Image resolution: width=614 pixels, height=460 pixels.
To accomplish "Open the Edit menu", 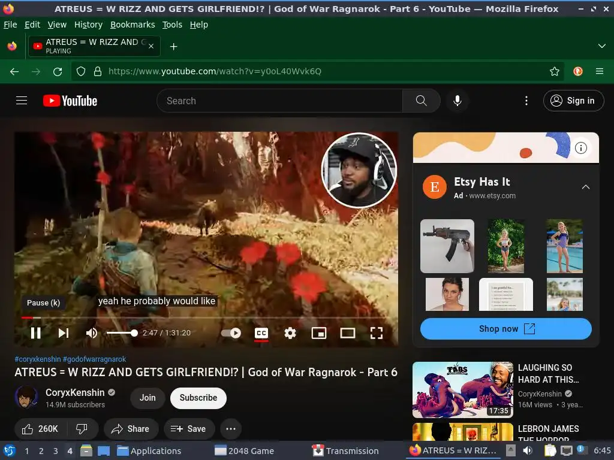I will tap(32, 25).
